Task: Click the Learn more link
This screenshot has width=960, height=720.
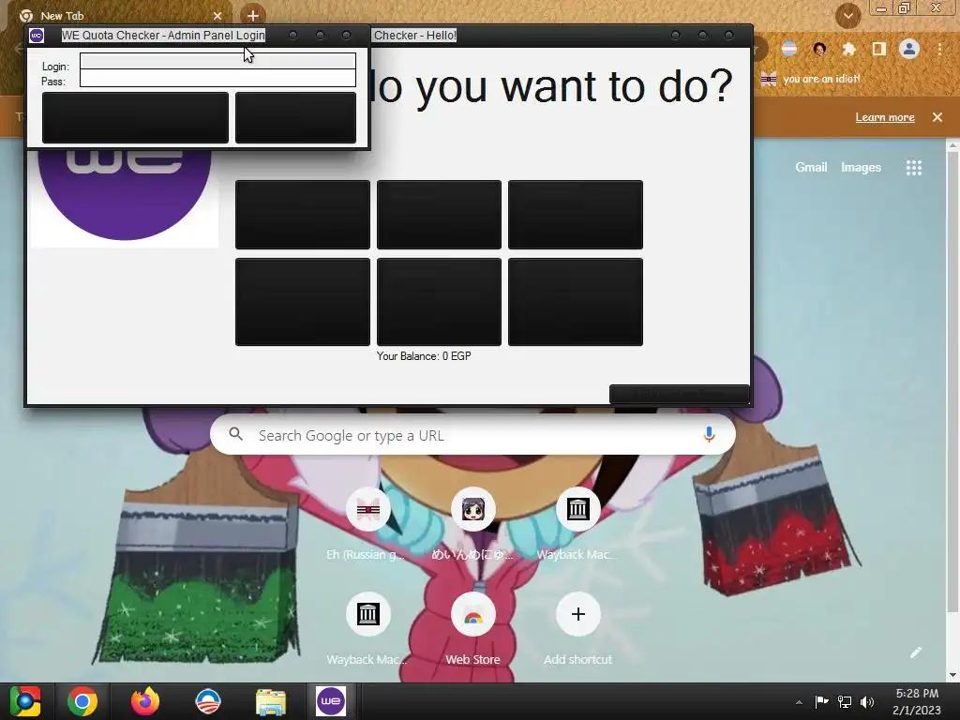Action: 885,117
